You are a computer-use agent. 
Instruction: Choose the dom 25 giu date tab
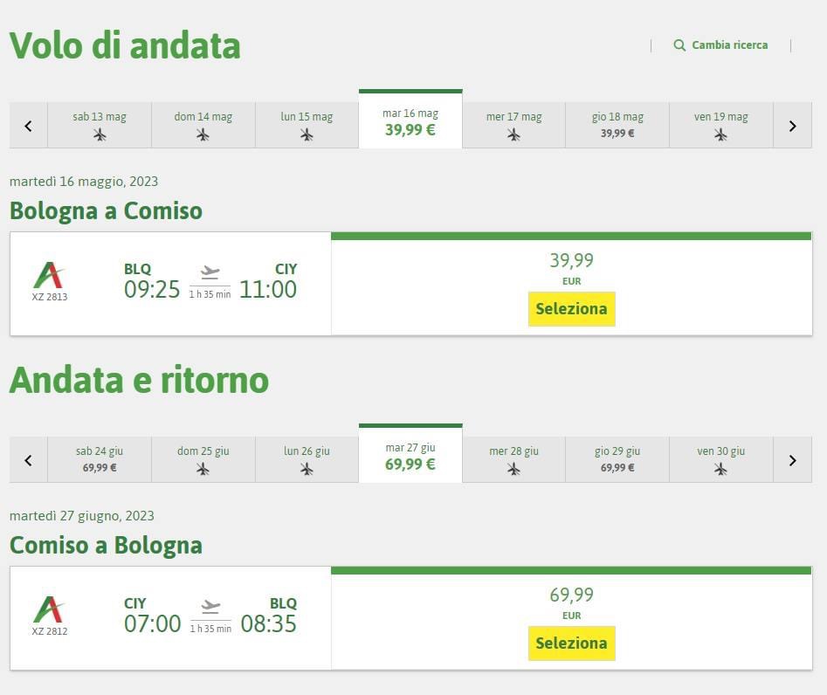coord(203,459)
